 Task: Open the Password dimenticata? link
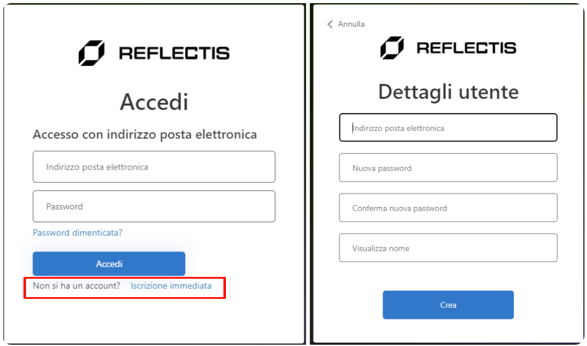tap(77, 233)
